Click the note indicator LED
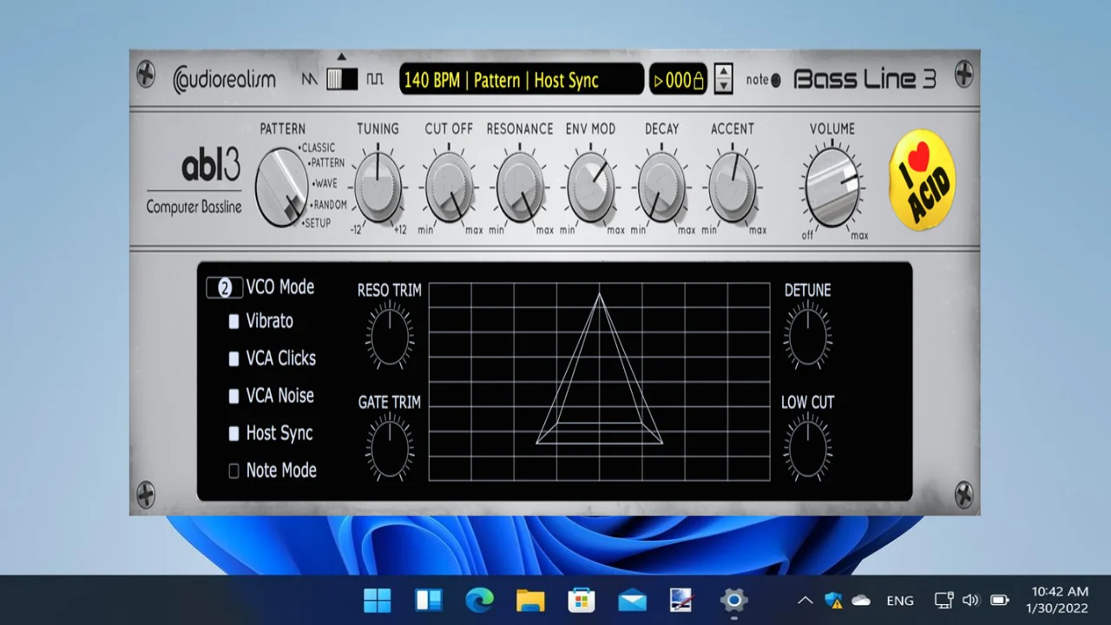 (775, 81)
